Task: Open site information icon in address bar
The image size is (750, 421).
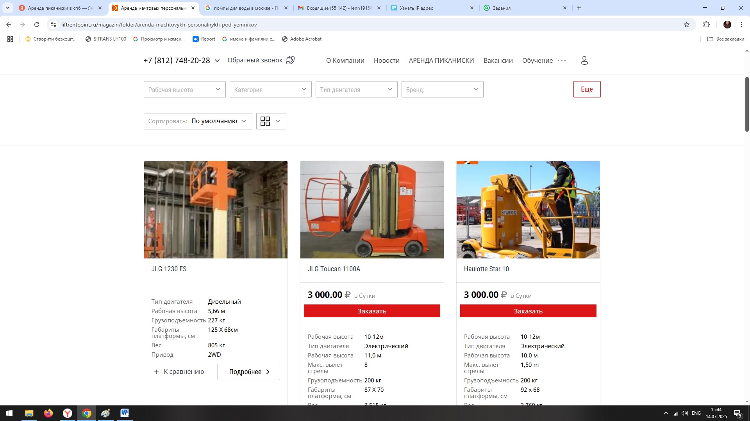Action: 54,25
